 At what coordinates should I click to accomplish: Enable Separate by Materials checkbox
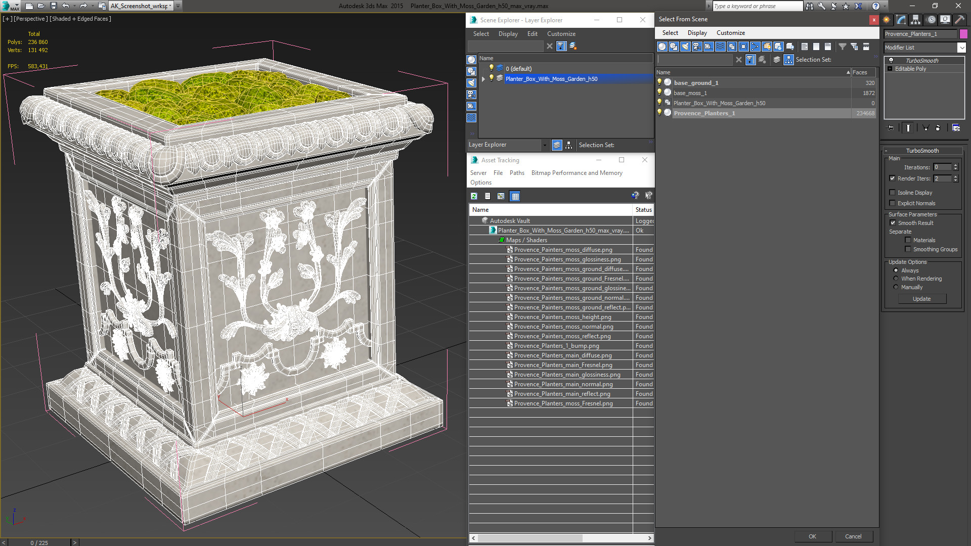click(x=908, y=240)
